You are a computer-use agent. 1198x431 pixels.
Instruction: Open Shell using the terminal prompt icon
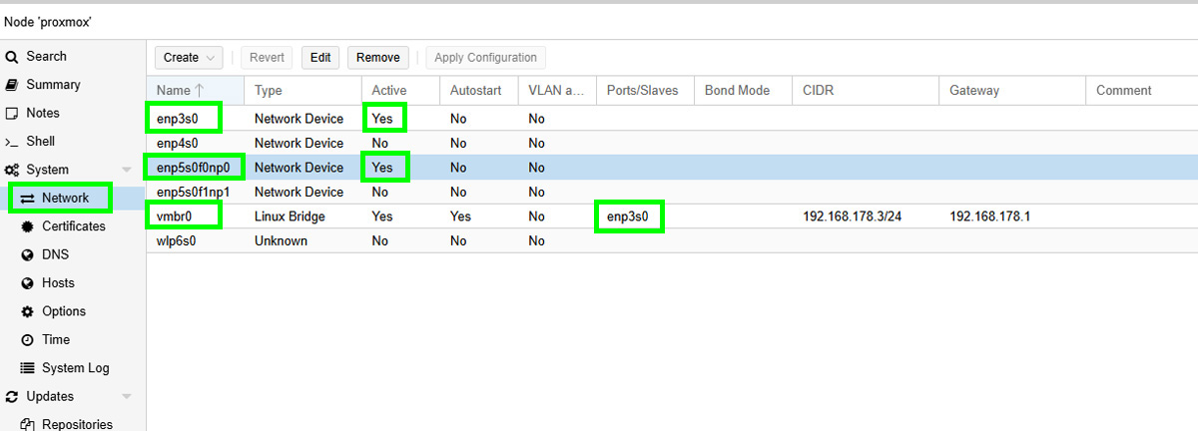click(x=12, y=142)
